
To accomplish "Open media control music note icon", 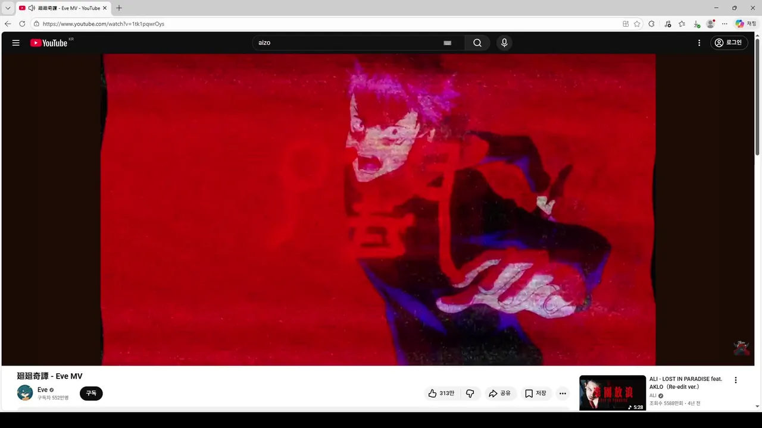I will pyautogui.click(x=667, y=24).
